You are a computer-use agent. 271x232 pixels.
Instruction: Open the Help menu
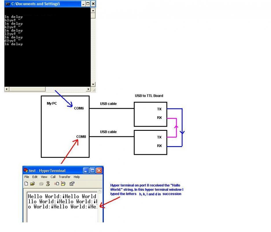pos(76,177)
